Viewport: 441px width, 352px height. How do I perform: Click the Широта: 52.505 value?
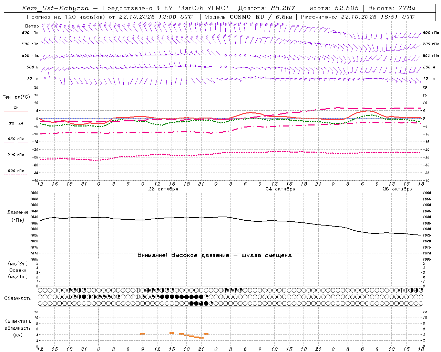pos(331,8)
